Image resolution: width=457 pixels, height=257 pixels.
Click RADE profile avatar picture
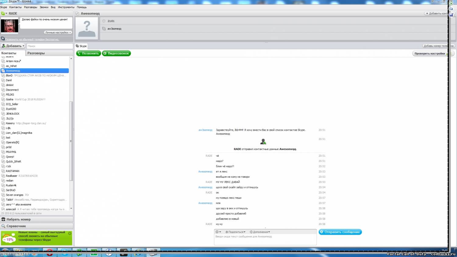(9, 25)
